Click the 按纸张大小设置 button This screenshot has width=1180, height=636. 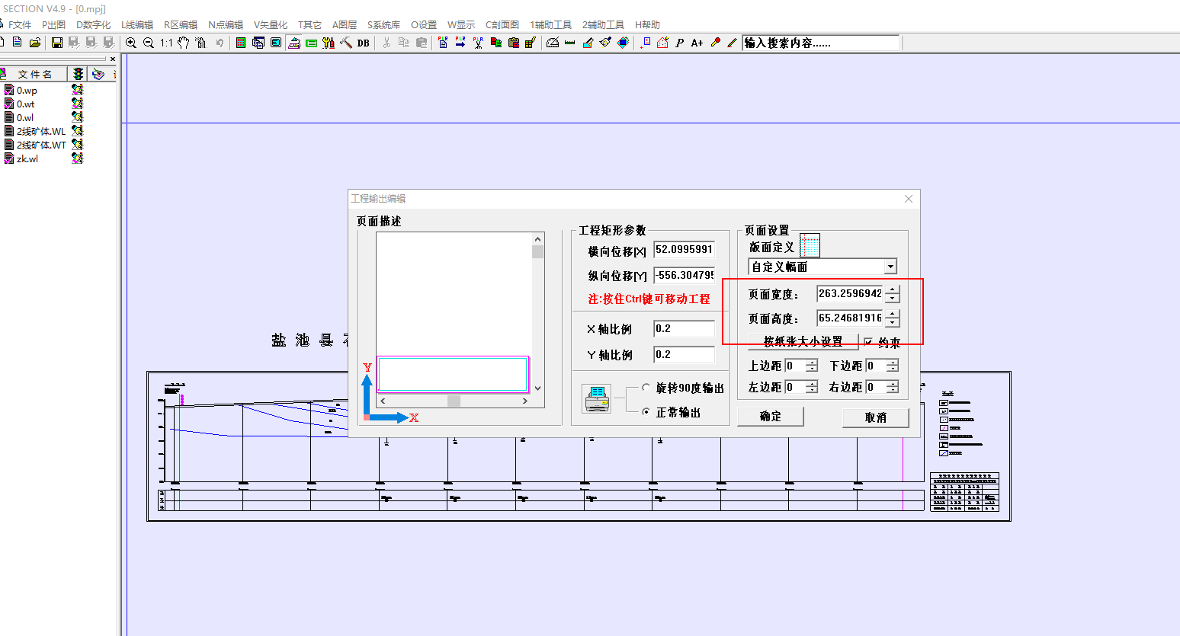[x=803, y=341]
